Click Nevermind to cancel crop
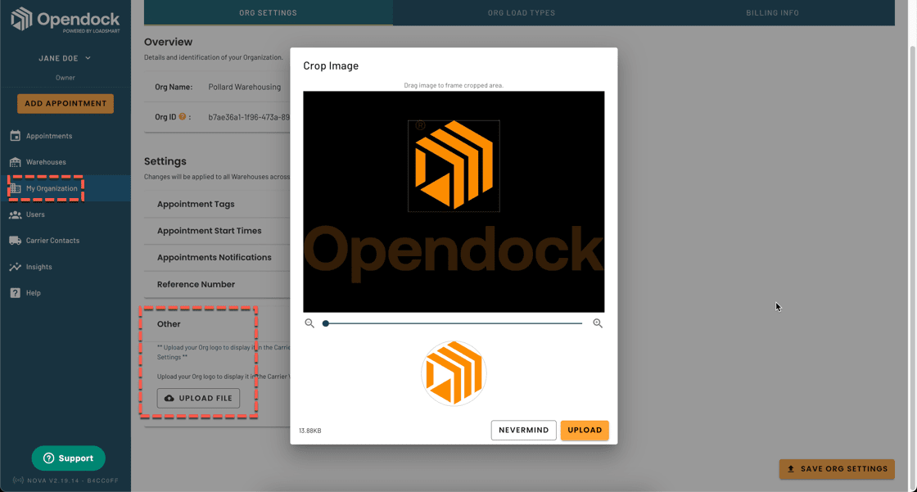Screen dimensions: 917x492 (x=523, y=430)
